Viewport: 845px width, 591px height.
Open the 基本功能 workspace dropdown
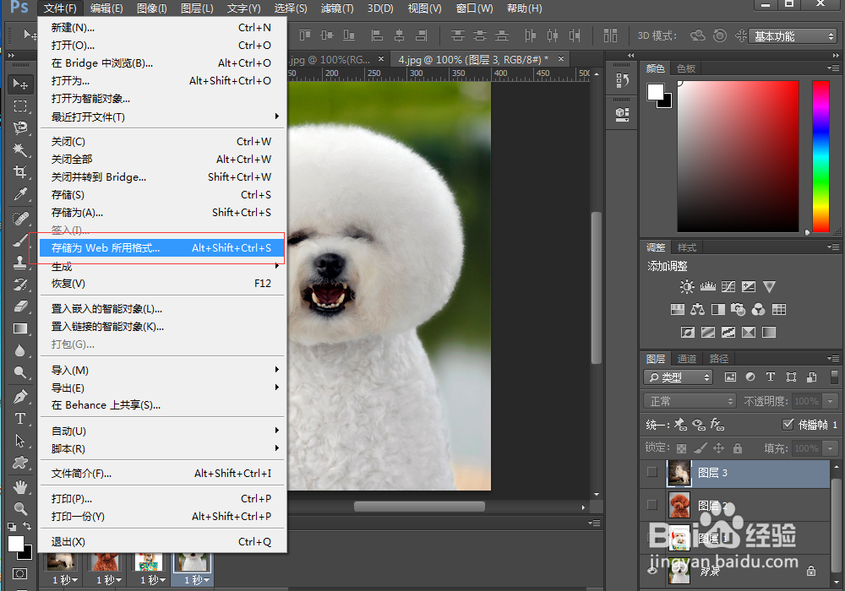[x=793, y=36]
